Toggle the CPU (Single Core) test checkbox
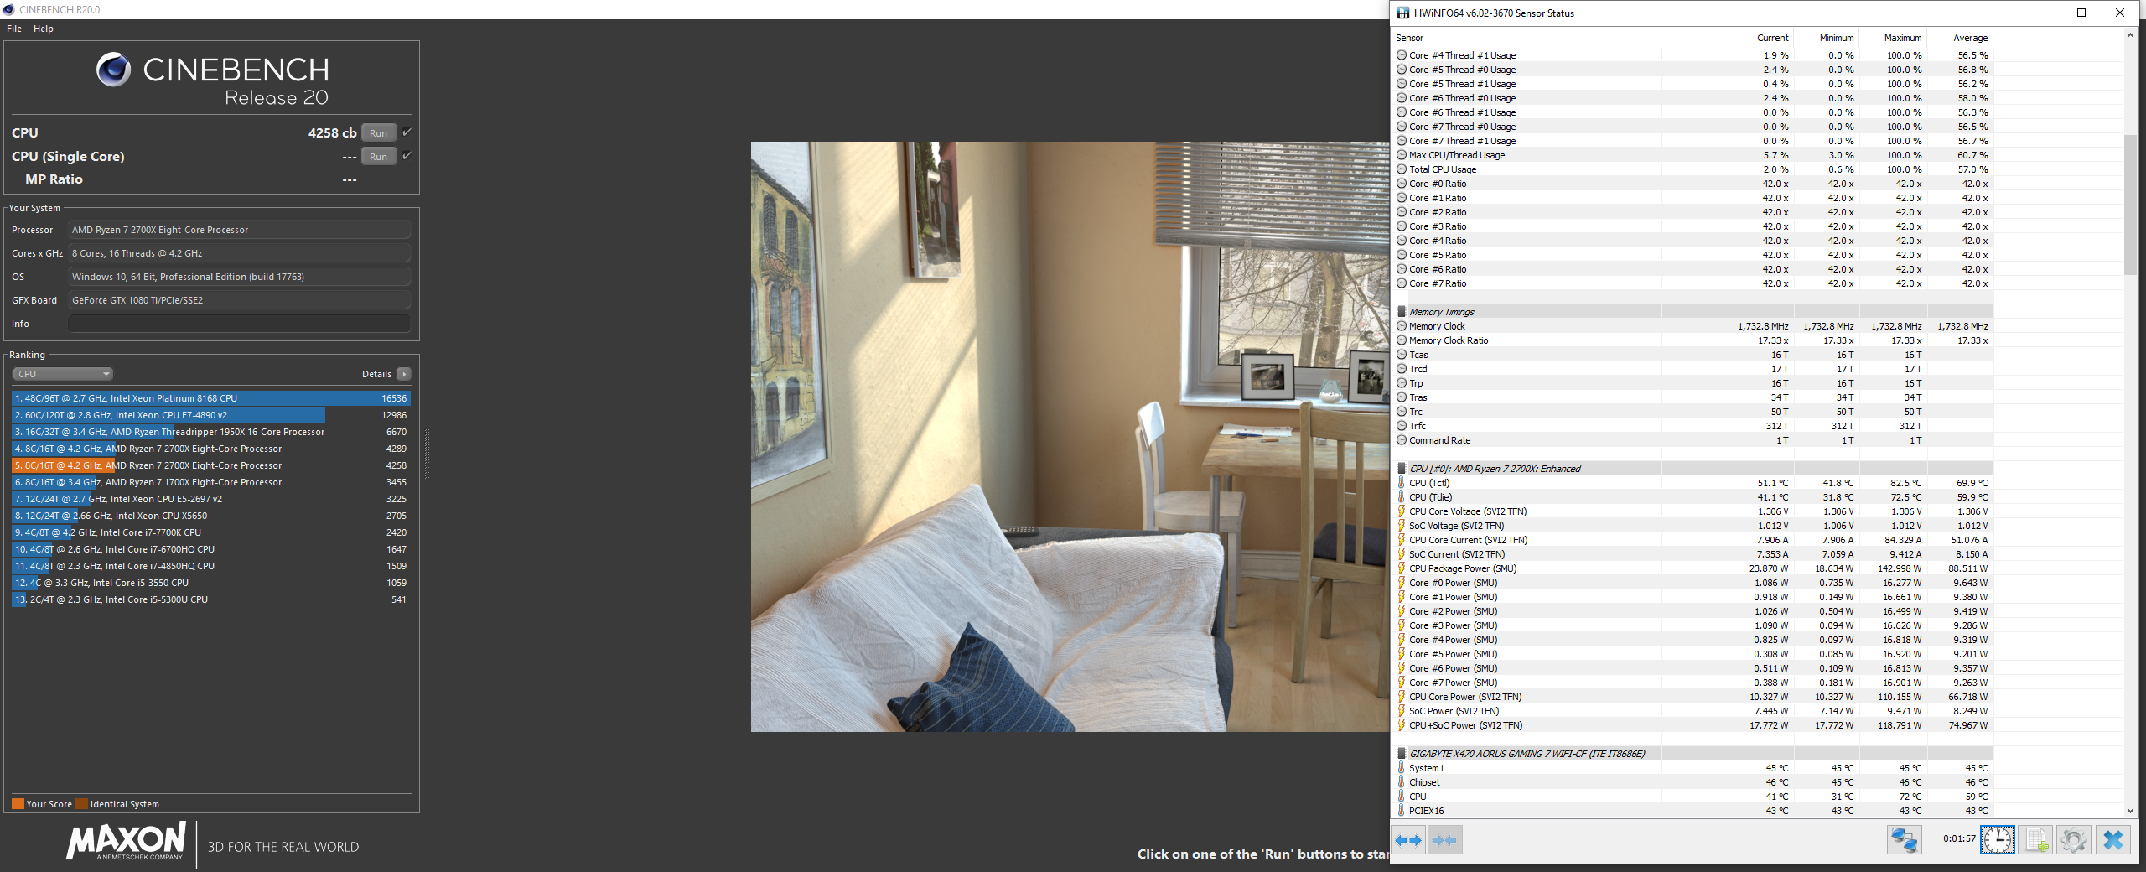 tap(407, 156)
